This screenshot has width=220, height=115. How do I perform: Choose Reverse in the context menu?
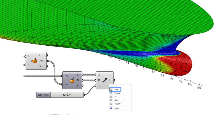(117, 93)
